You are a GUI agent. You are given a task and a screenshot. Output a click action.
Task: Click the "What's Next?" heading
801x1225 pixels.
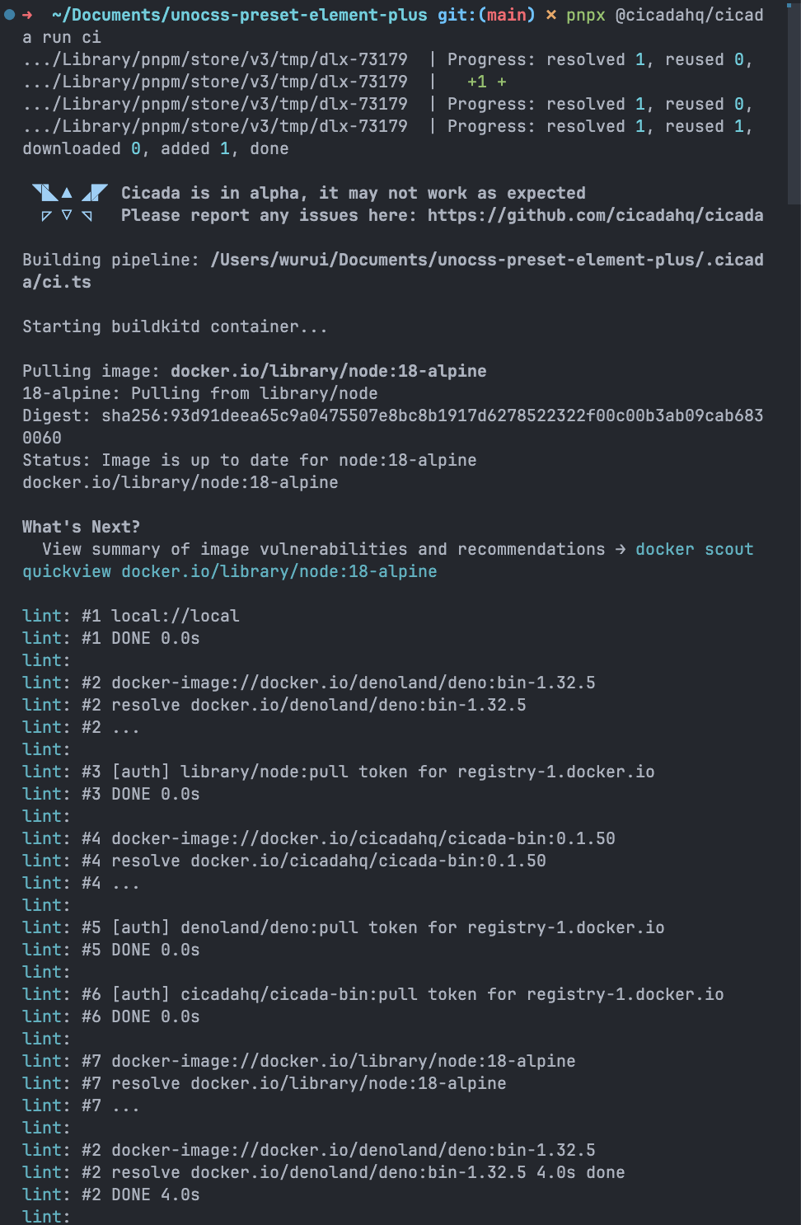[x=81, y=527]
